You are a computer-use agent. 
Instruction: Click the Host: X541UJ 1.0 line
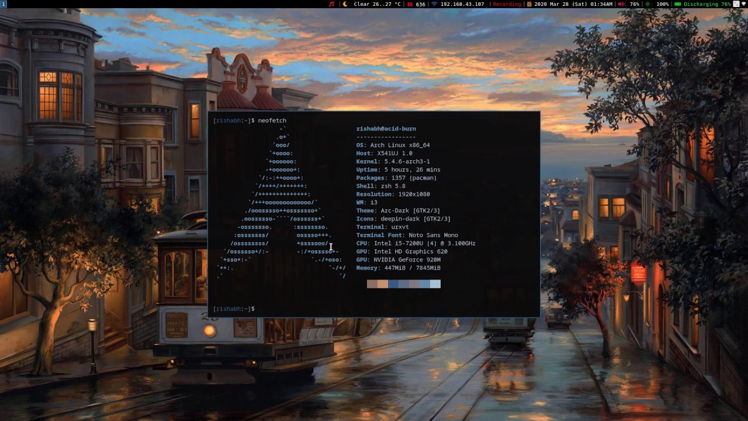pos(385,153)
